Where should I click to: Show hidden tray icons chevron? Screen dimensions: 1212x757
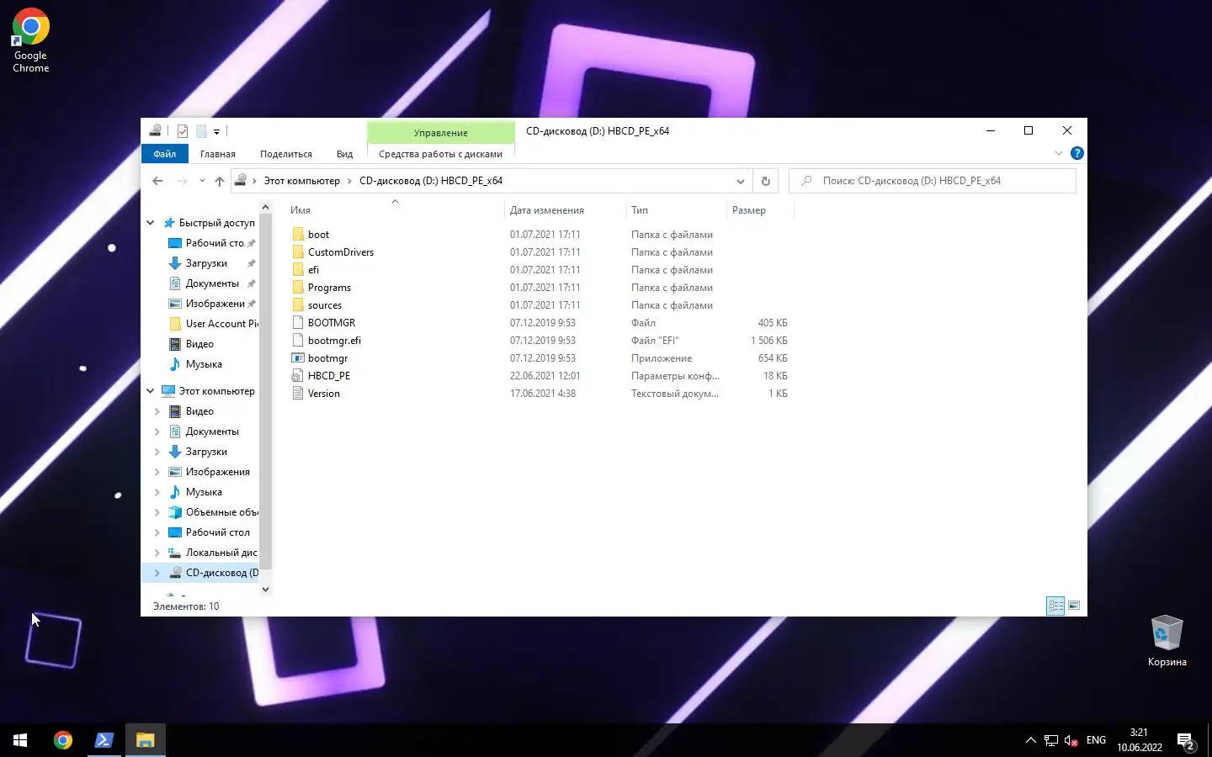tap(1030, 741)
